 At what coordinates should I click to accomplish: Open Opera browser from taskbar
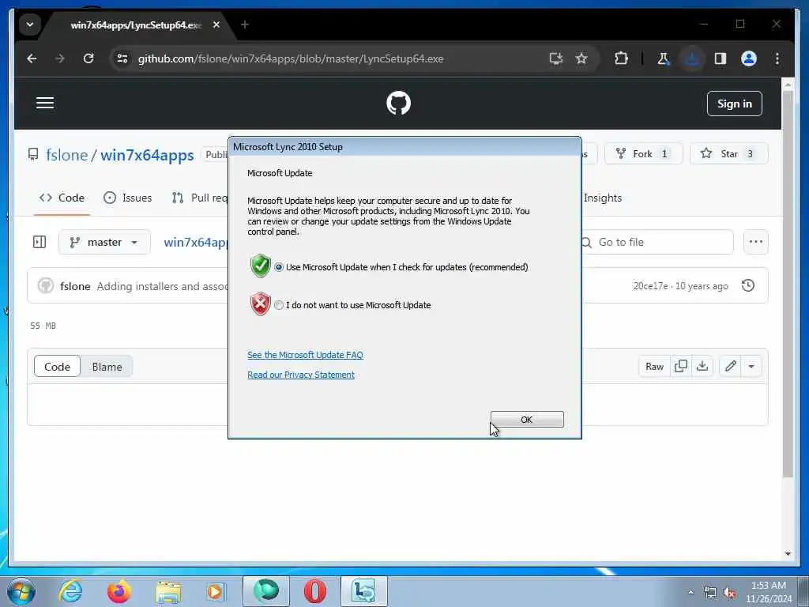click(314, 591)
